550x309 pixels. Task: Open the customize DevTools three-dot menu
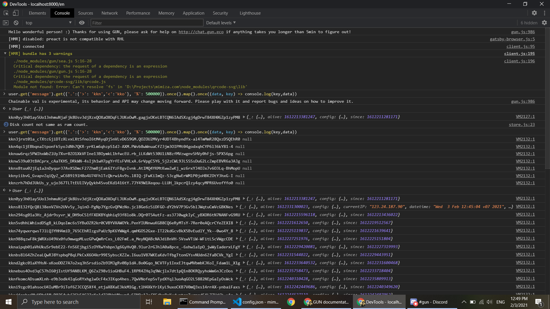[545, 13]
